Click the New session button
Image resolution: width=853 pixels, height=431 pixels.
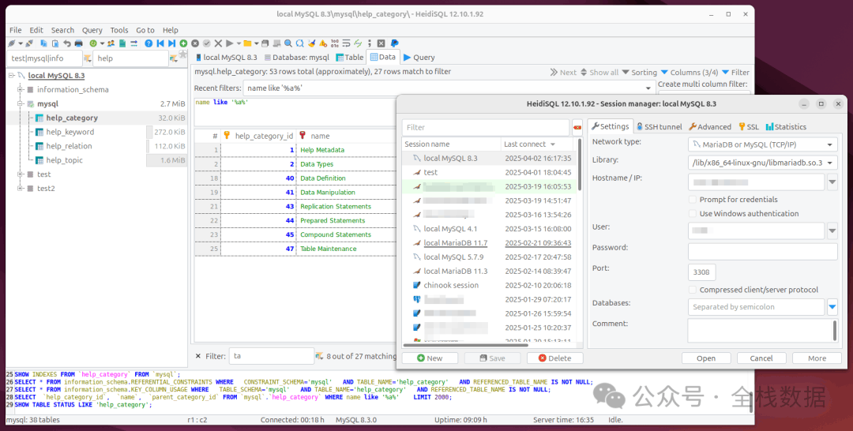point(430,358)
